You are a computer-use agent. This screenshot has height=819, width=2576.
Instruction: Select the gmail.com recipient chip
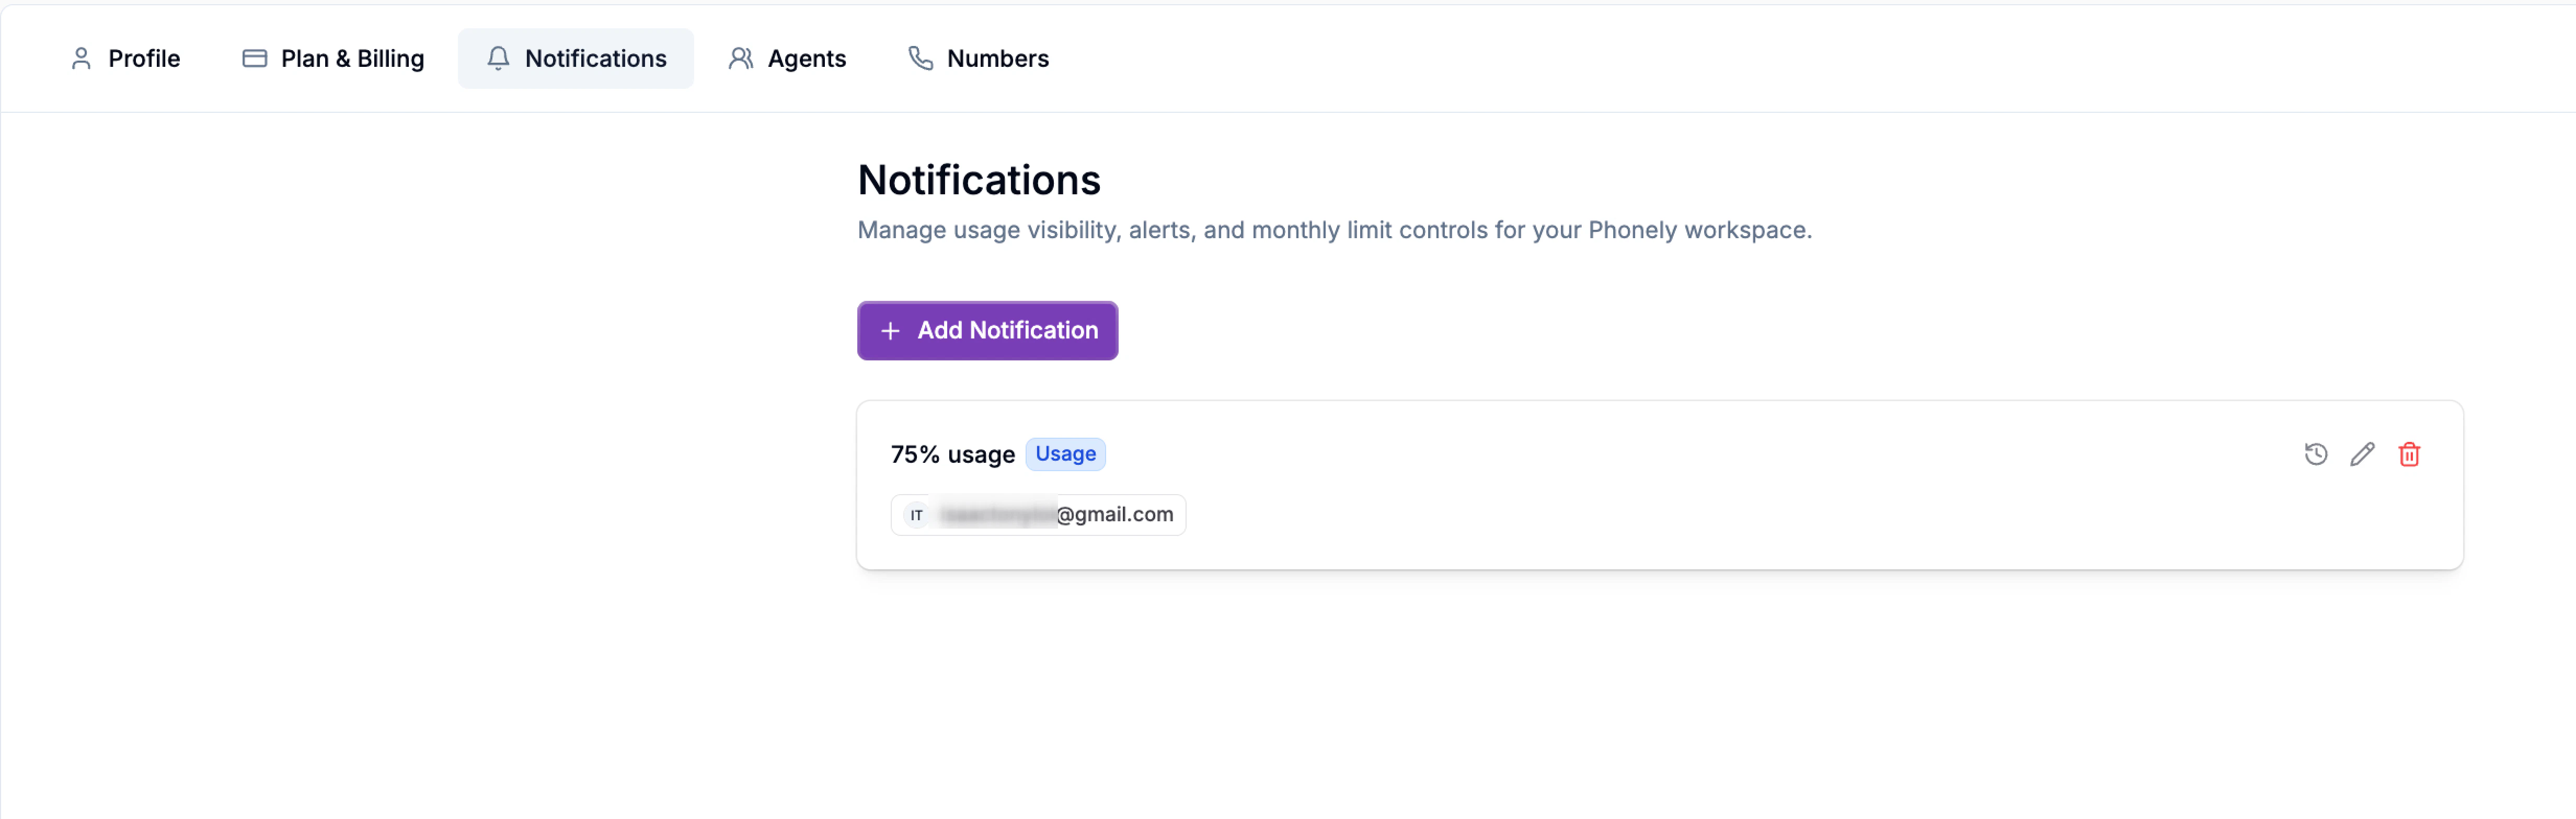(x=1037, y=514)
